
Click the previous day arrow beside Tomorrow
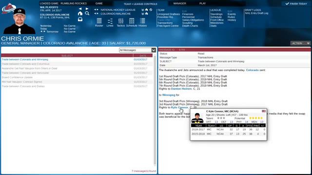pos(41,32)
